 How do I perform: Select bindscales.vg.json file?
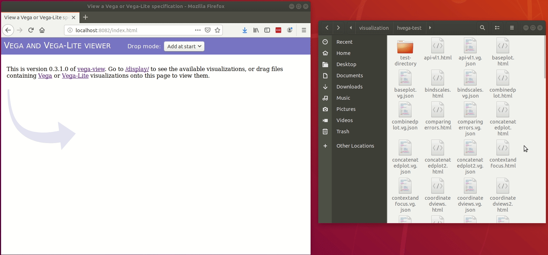470,84
